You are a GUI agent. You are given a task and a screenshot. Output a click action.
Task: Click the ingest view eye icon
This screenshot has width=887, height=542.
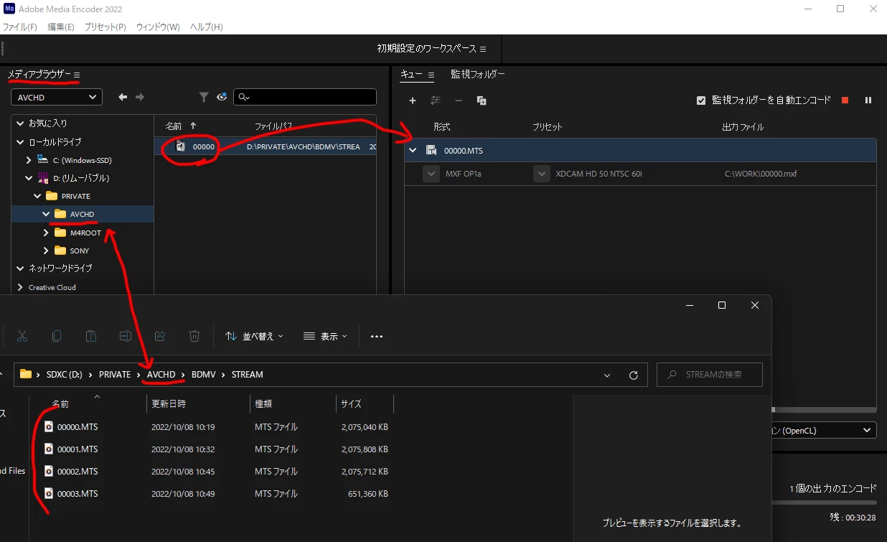pos(222,97)
